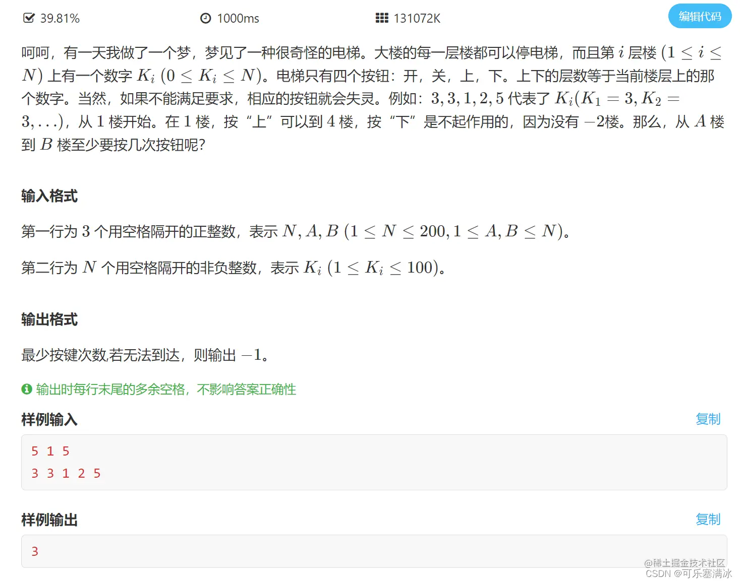
Task: Click the info icon in the green notice
Action: click(26, 389)
